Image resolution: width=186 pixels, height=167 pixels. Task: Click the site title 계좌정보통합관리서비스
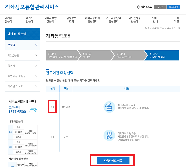click(x=32, y=7)
